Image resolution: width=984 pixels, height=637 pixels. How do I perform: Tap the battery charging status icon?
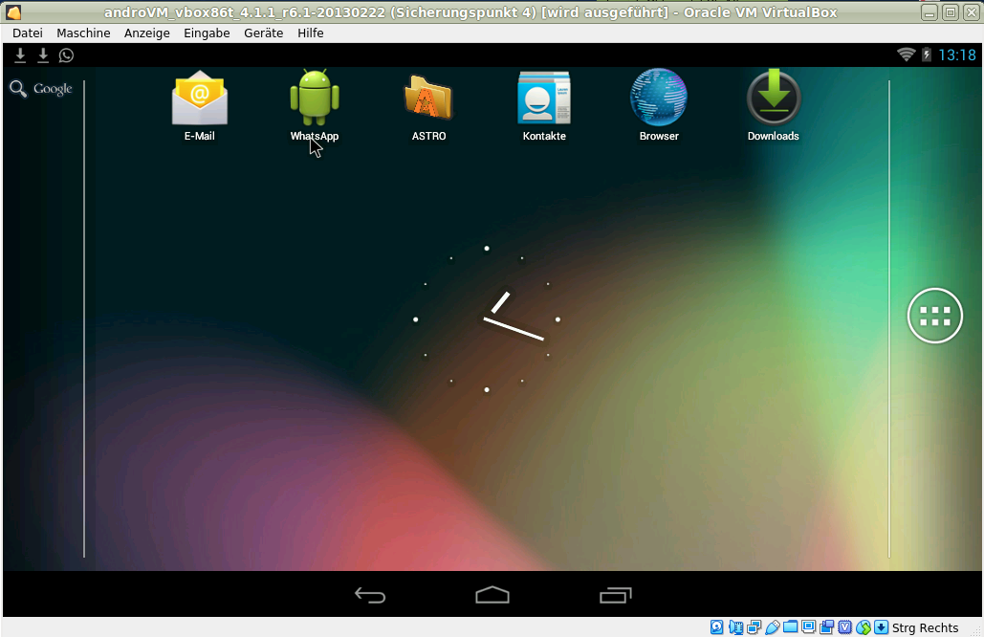[927, 55]
